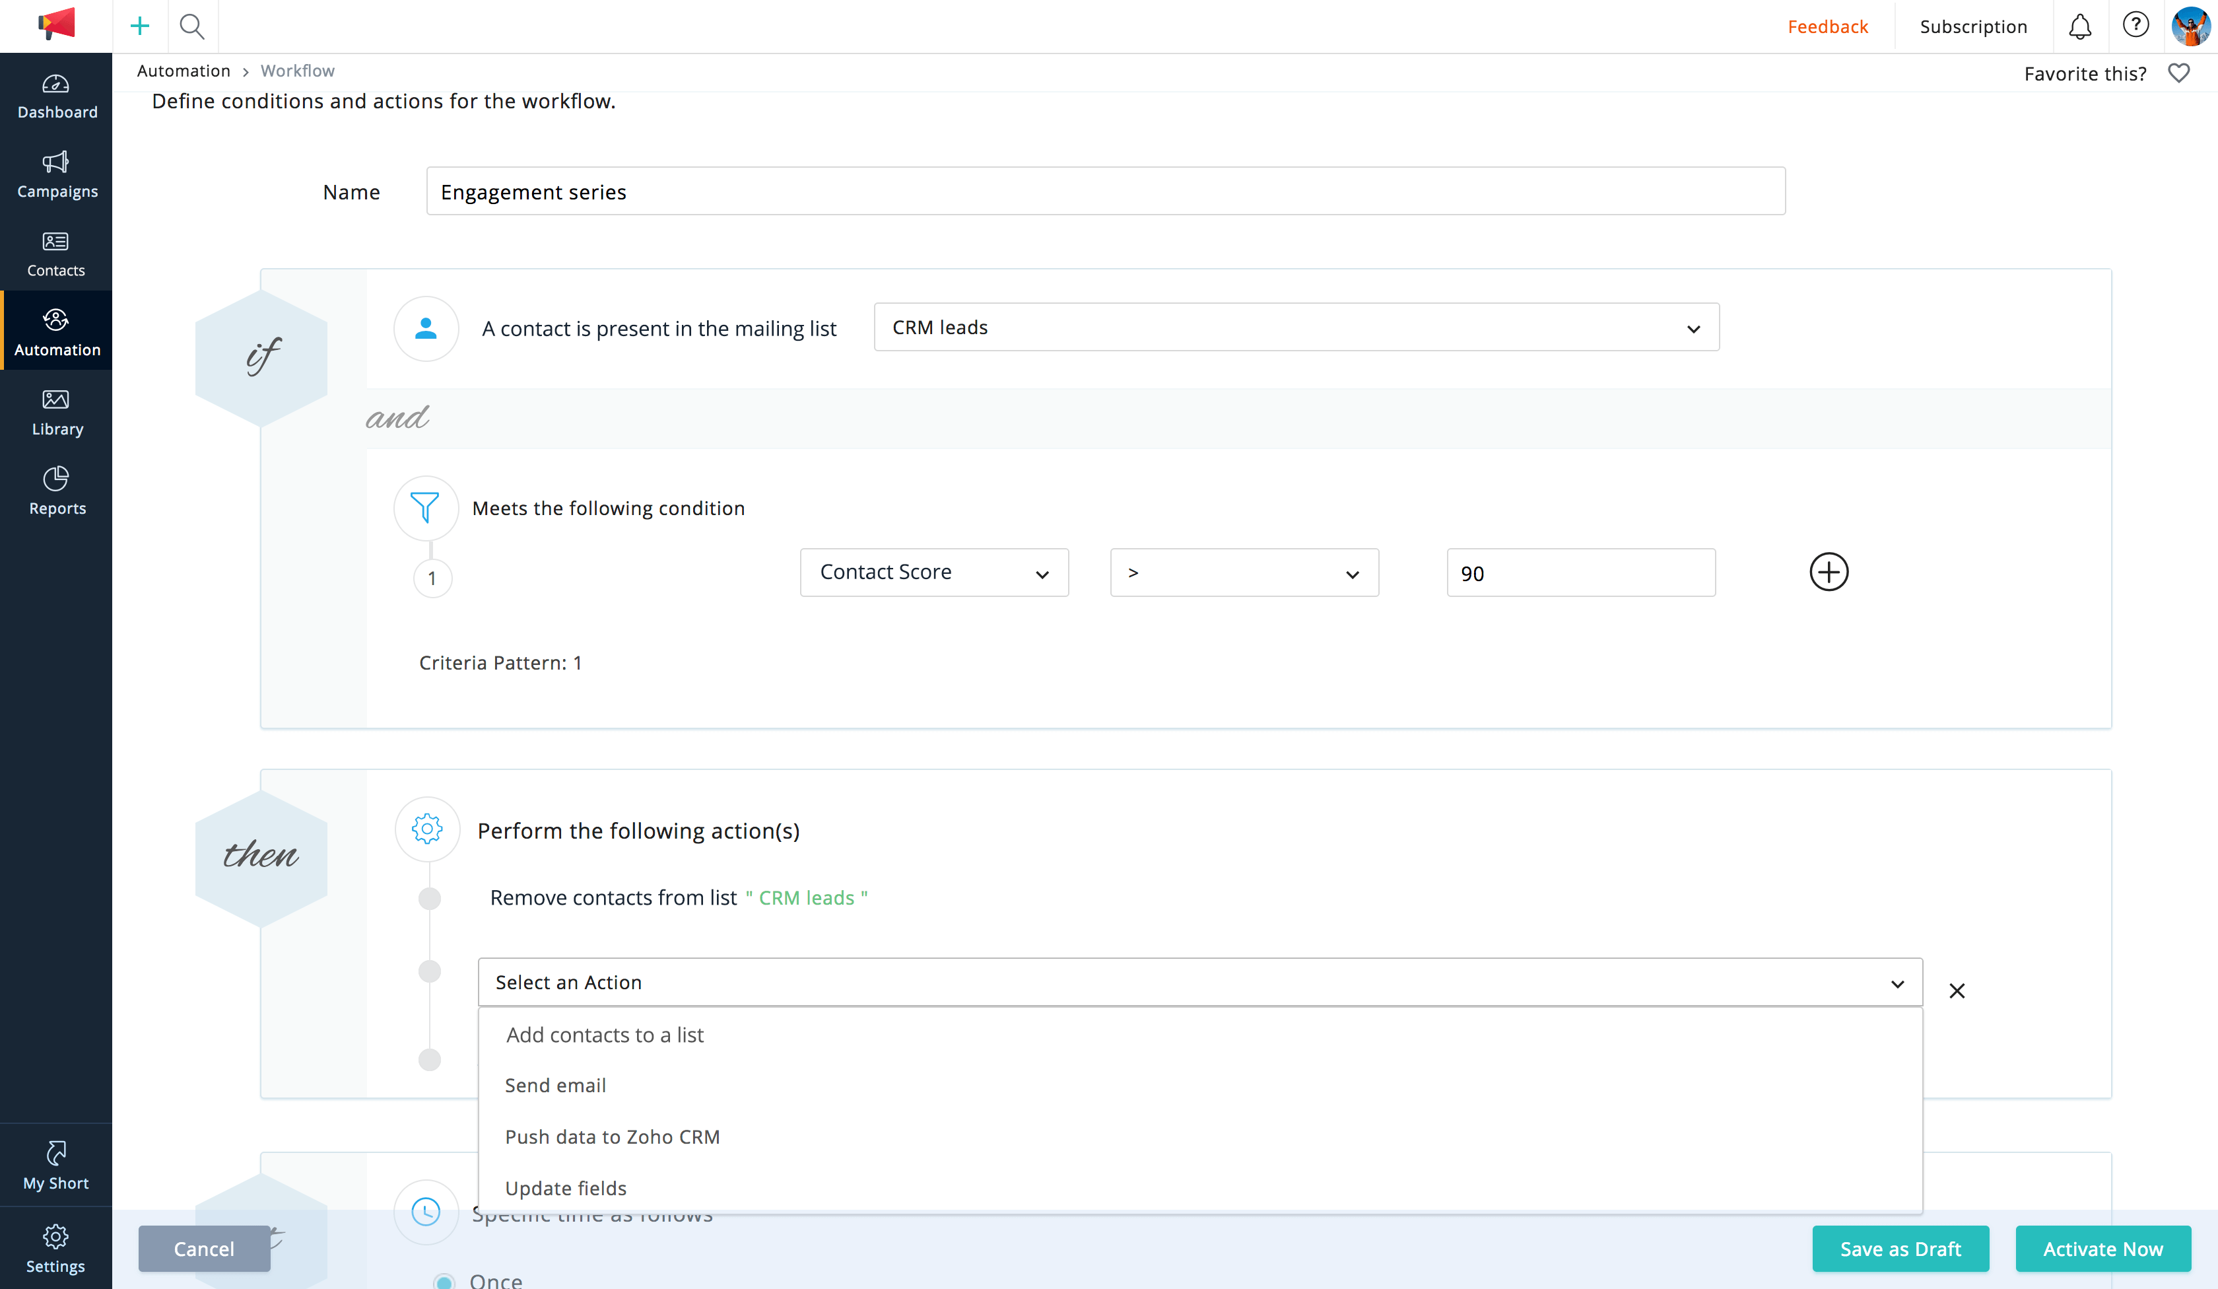The height and width of the screenshot is (1289, 2218).
Task: Choose Send email action
Action: click(1201, 1086)
